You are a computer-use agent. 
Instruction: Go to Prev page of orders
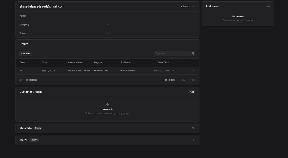[x=183, y=80]
